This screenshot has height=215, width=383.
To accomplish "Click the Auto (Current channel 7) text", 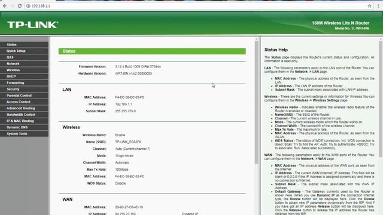I will point(133,149).
